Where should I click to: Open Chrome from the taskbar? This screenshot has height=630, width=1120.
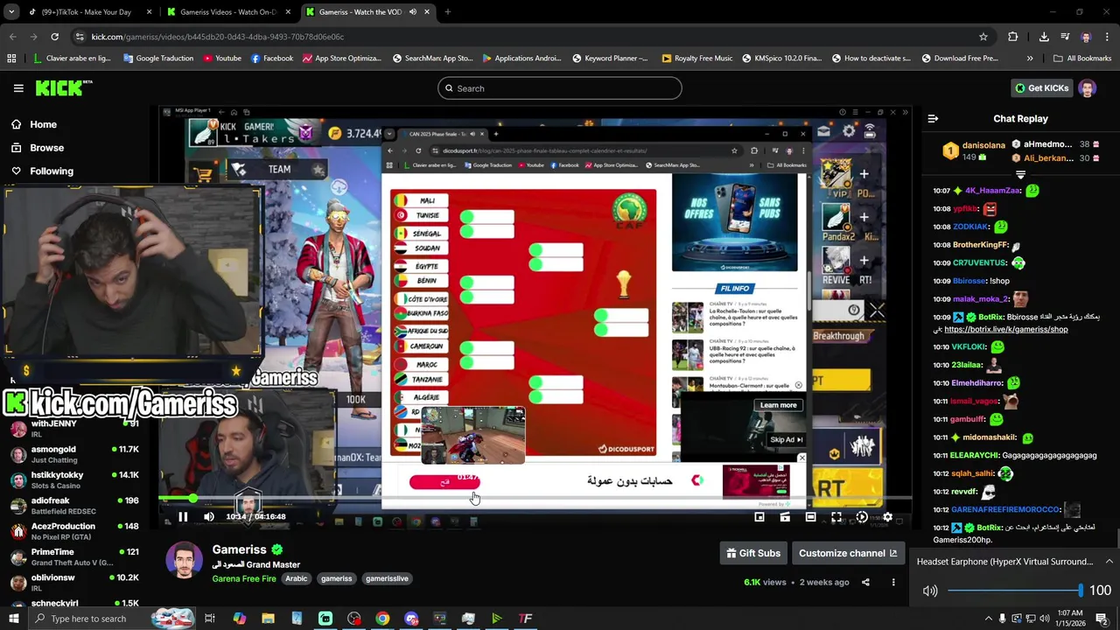(x=382, y=619)
